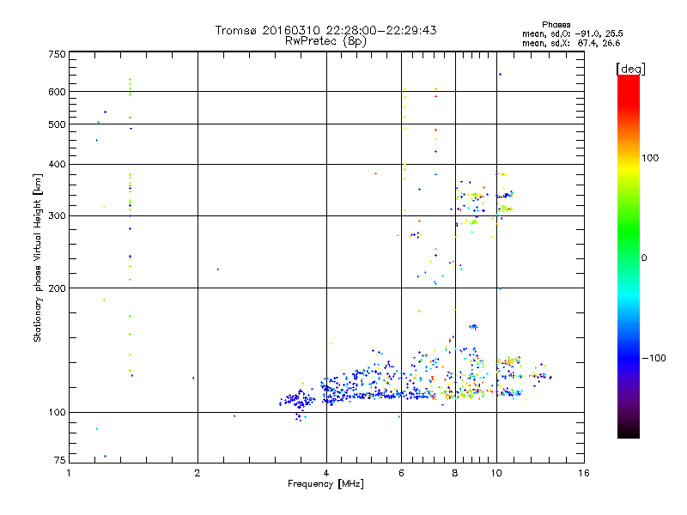Click the "16" frequency axis tick label
The width and height of the screenshot is (687, 515).
click(584, 473)
